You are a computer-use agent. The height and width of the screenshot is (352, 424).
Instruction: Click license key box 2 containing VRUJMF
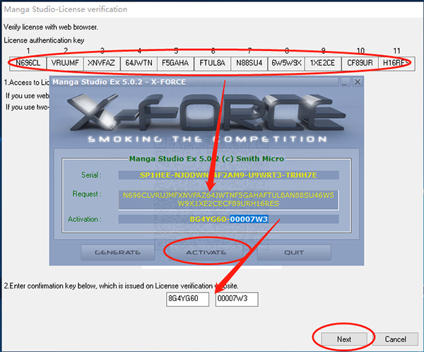[x=65, y=63]
